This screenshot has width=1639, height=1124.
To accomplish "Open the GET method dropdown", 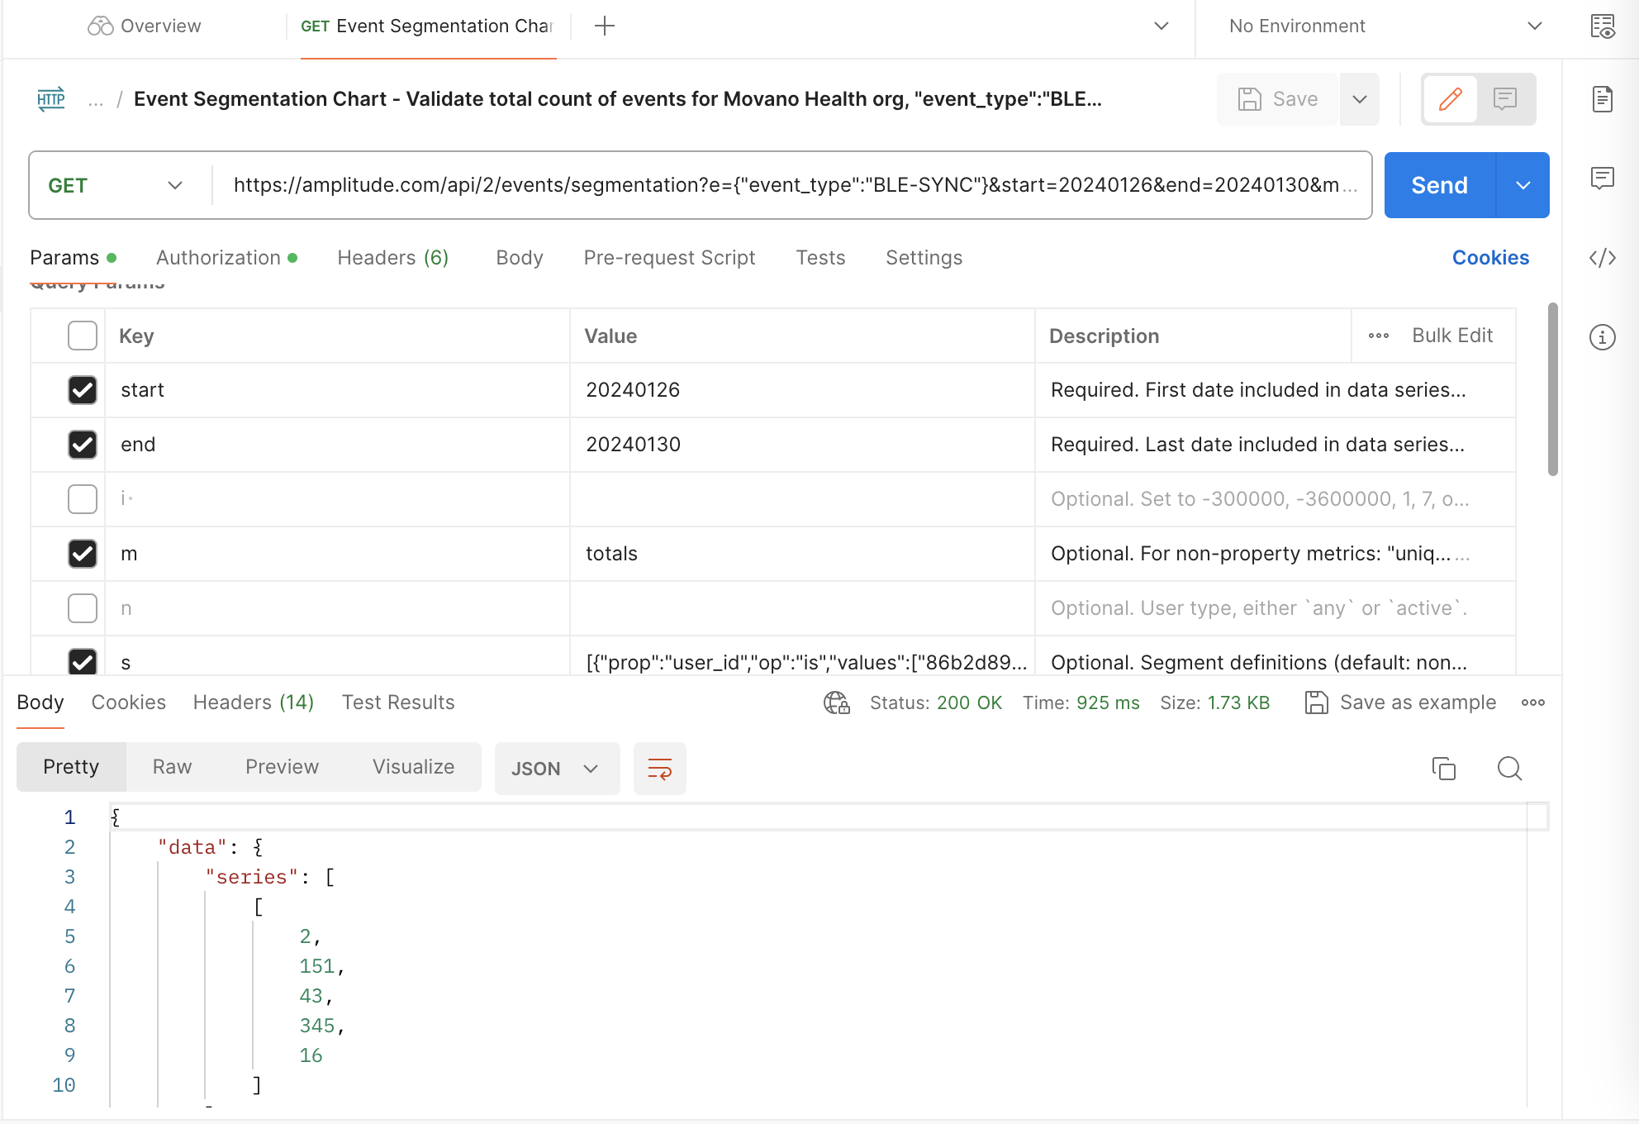I will (116, 185).
